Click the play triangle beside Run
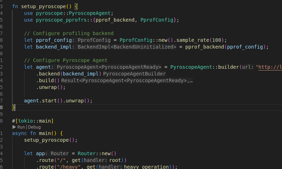The image size is (282, 169). point(14,127)
